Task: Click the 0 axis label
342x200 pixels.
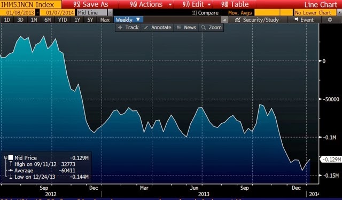Action: coord(324,61)
